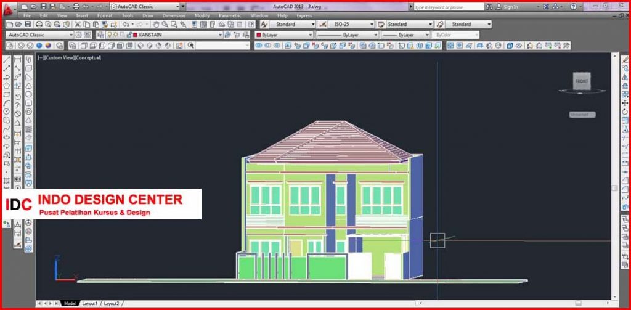Screen dimensions: 631x310
Task: Click the Dimension Style icon beside ISO-25
Action: click(322, 24)
